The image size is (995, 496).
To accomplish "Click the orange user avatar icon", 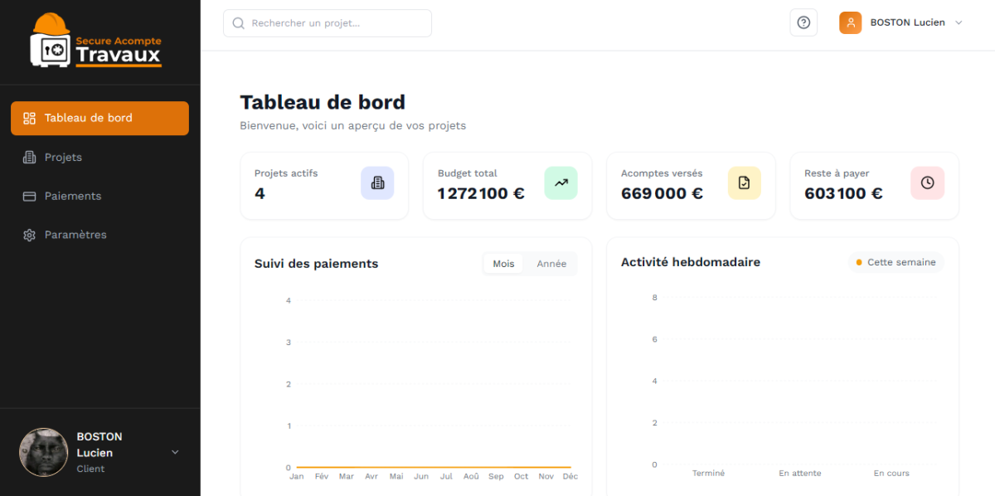I will (850, 22).
